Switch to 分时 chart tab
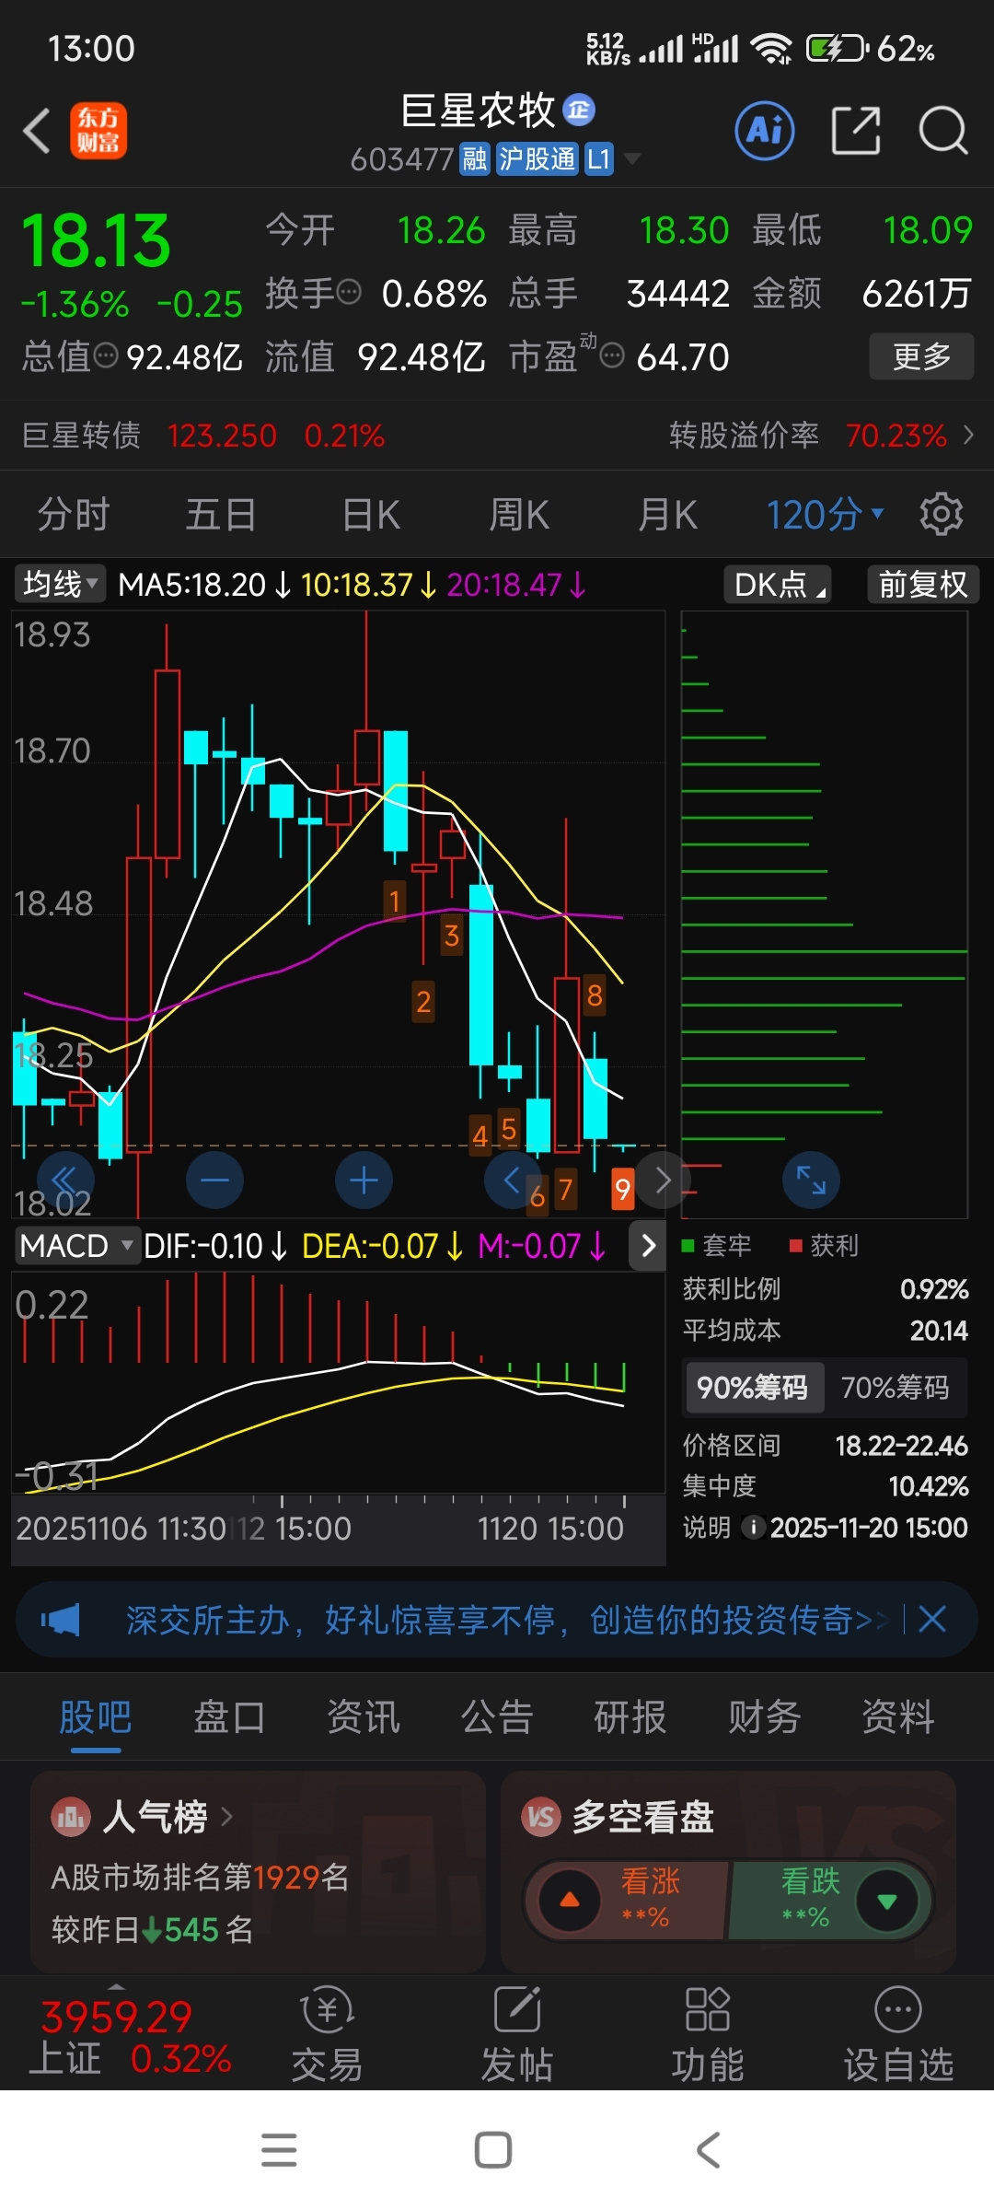Viewport: 994px width, 2210px height. coord(73,514)
